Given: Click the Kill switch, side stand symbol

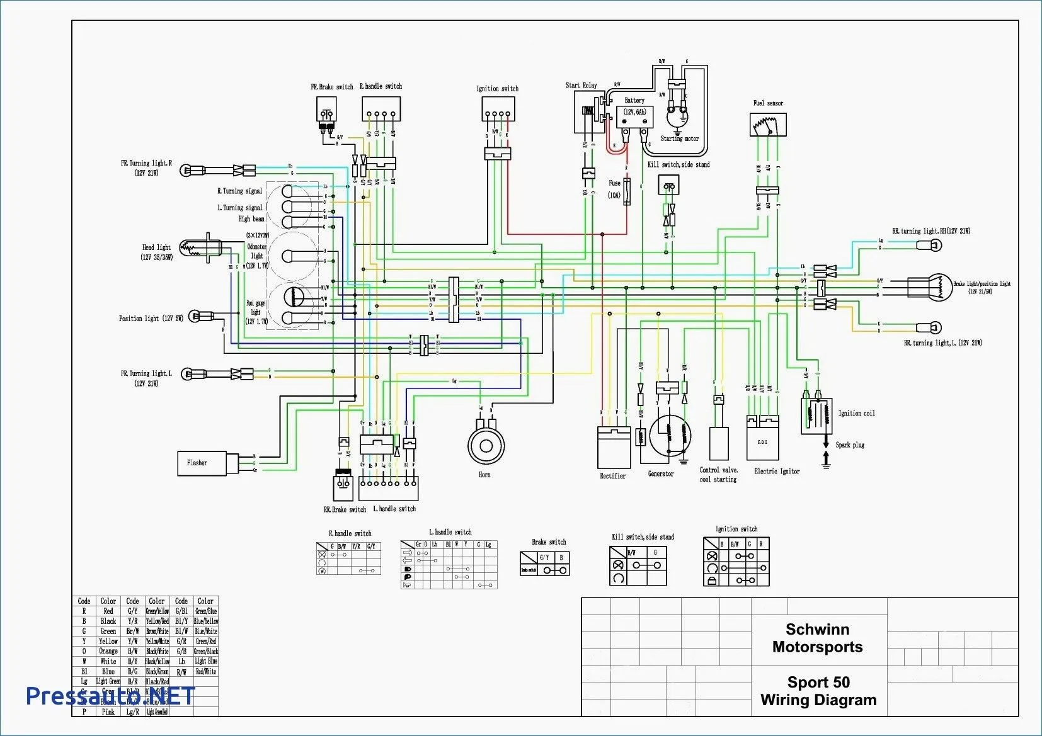Looking at the screenshot, I should 668,185.
